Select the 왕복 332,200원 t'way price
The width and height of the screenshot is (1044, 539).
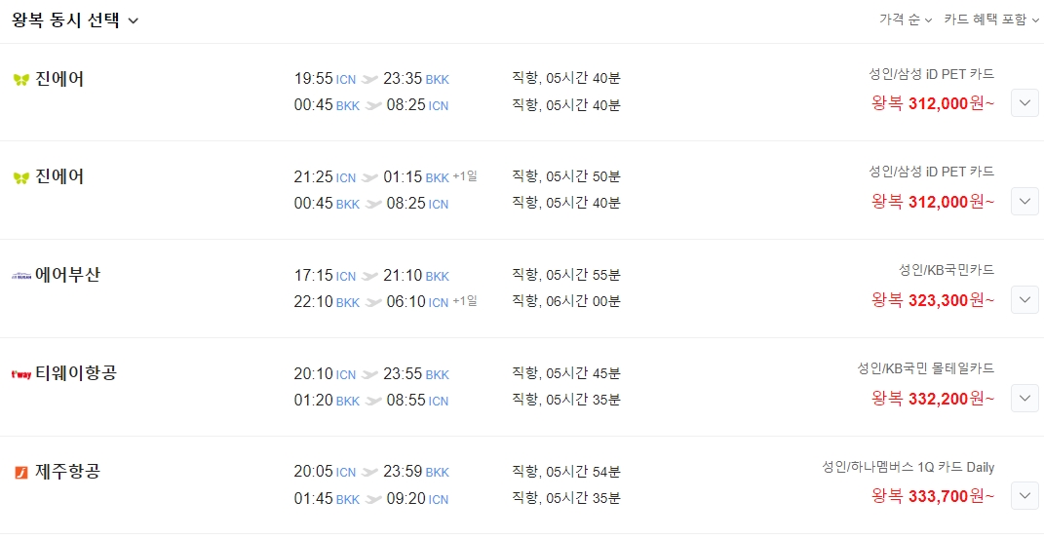click(x=933, y=399)
